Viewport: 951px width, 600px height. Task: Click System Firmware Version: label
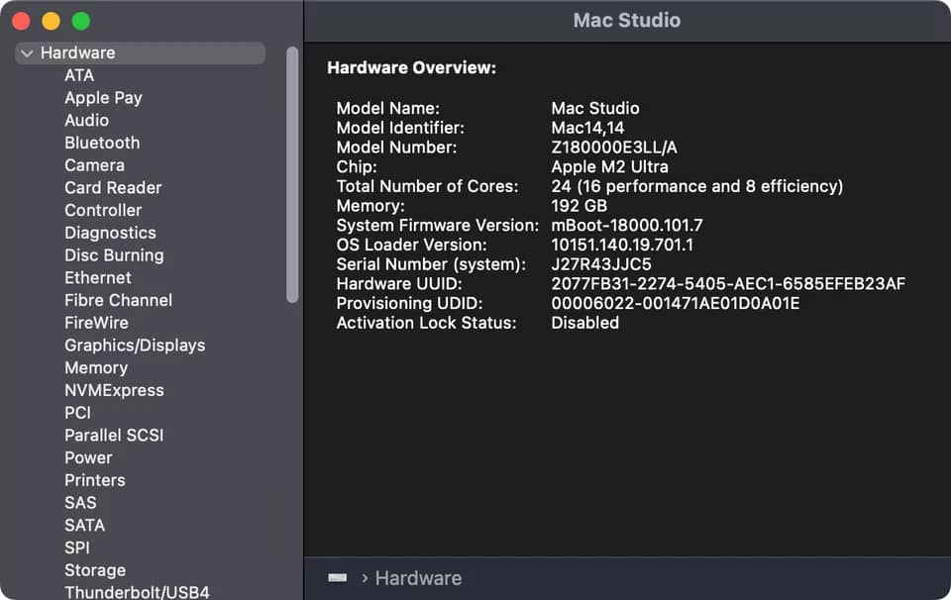point(437,226)
